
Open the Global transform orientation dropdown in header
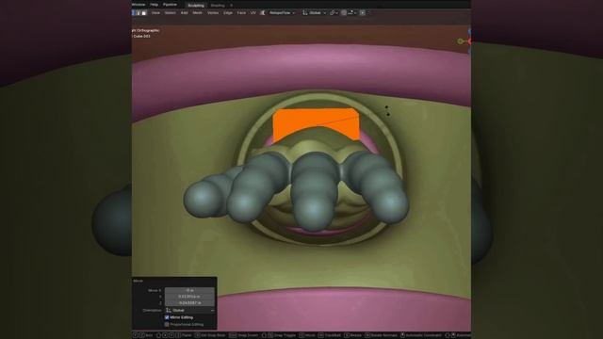[x=314, y=12]
